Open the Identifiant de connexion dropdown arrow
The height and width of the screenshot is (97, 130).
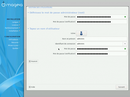[125, 44]
